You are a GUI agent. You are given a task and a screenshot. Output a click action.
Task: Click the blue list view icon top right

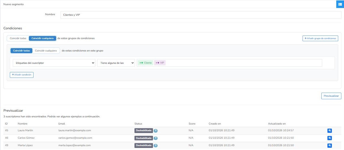point(340,4)
